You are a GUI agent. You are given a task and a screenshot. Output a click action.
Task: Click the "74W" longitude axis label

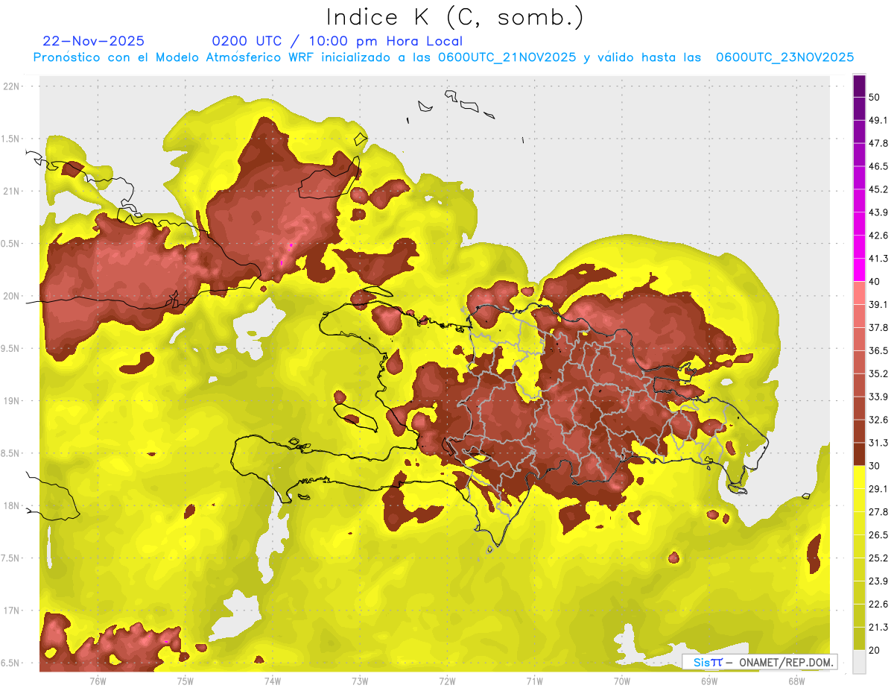[x=273, y=681]
